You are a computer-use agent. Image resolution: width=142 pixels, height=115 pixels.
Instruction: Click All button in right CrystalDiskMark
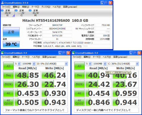click(x=79, y=66)
